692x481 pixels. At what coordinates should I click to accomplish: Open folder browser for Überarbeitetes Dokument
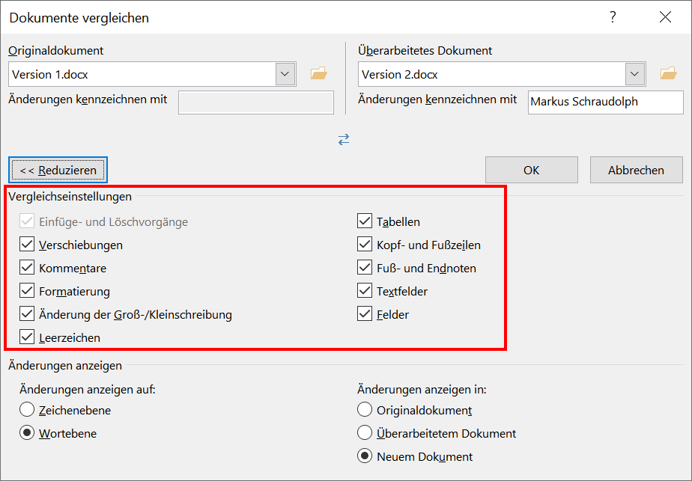[668, 73]
